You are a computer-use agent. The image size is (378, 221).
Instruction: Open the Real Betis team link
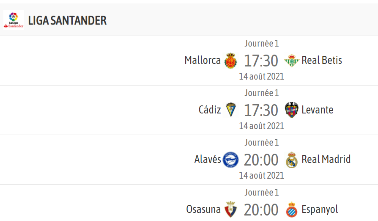[x=322, y=60]
